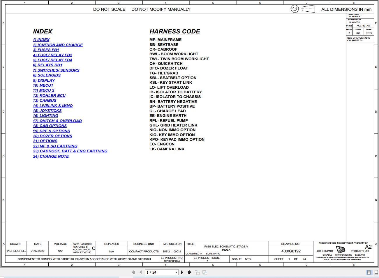379x278 pixels.
Task: Jump to SOLENOIDS using its hyperlink
Action: [x=47, y=75]
